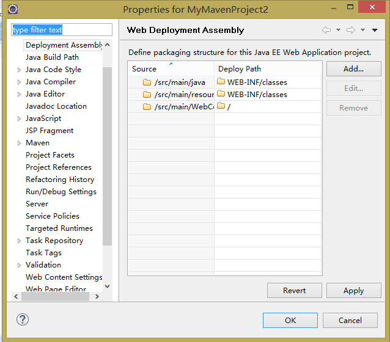This screenshot has width=390, height=342.
Task: Open the view menu triangle icon
Action: [x=375, y=30]
